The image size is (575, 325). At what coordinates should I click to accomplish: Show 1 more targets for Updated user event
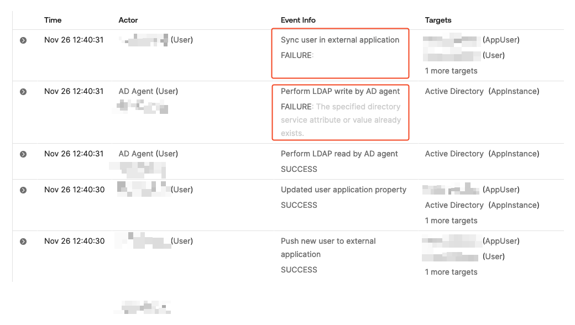pos(451,221)
